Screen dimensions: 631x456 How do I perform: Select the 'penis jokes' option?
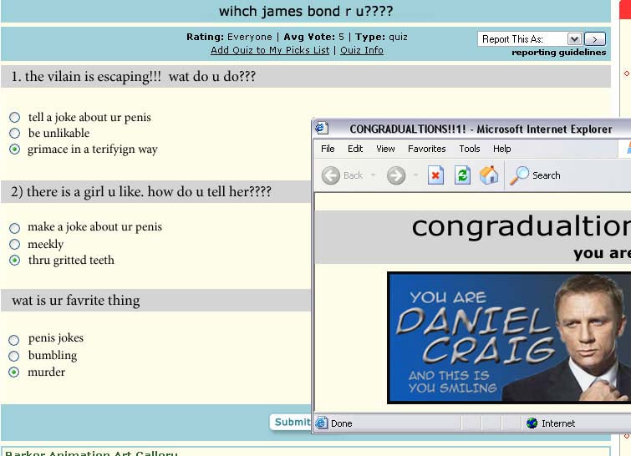click(x=14, y=340)
